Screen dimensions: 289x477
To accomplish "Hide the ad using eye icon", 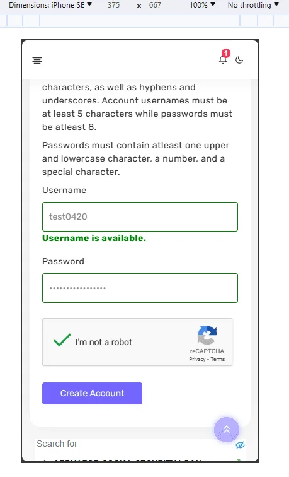I will click(x=240, y=445).
